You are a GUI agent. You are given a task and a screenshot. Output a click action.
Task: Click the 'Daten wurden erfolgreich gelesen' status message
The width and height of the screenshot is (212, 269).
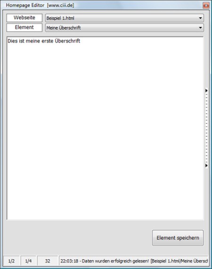[x=115, y=261]
